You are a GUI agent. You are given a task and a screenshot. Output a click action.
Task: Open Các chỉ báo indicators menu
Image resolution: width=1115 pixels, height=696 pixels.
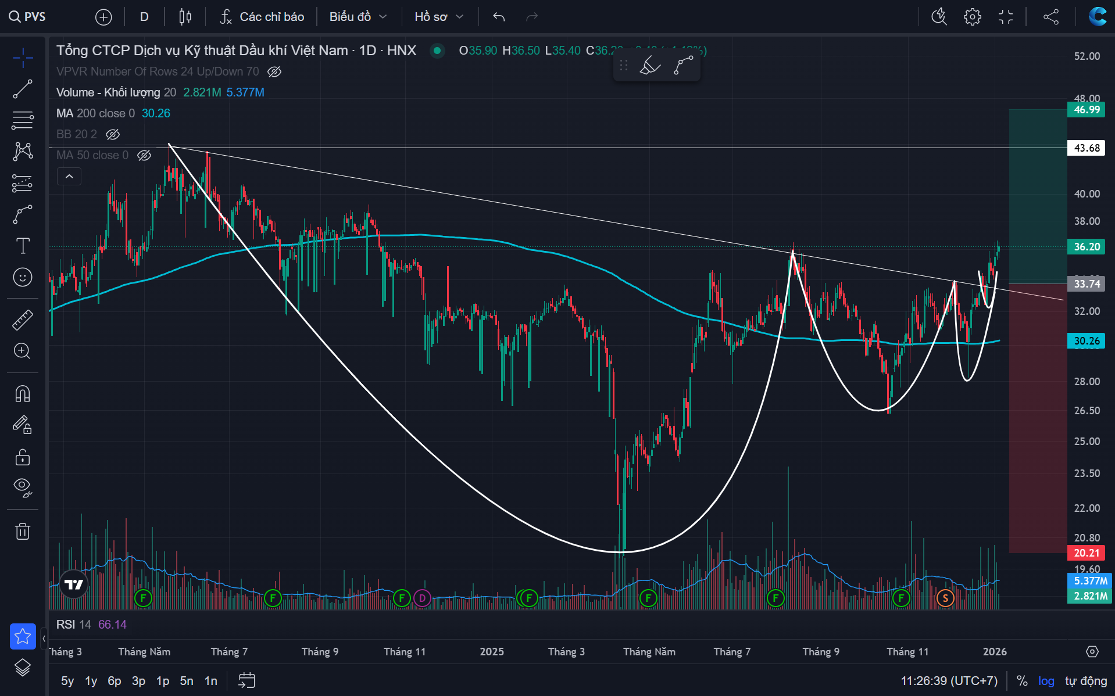[x=262, y=17]
